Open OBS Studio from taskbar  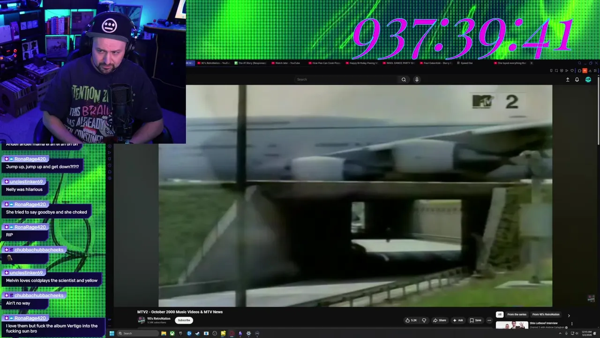click(x=215, y=333)
